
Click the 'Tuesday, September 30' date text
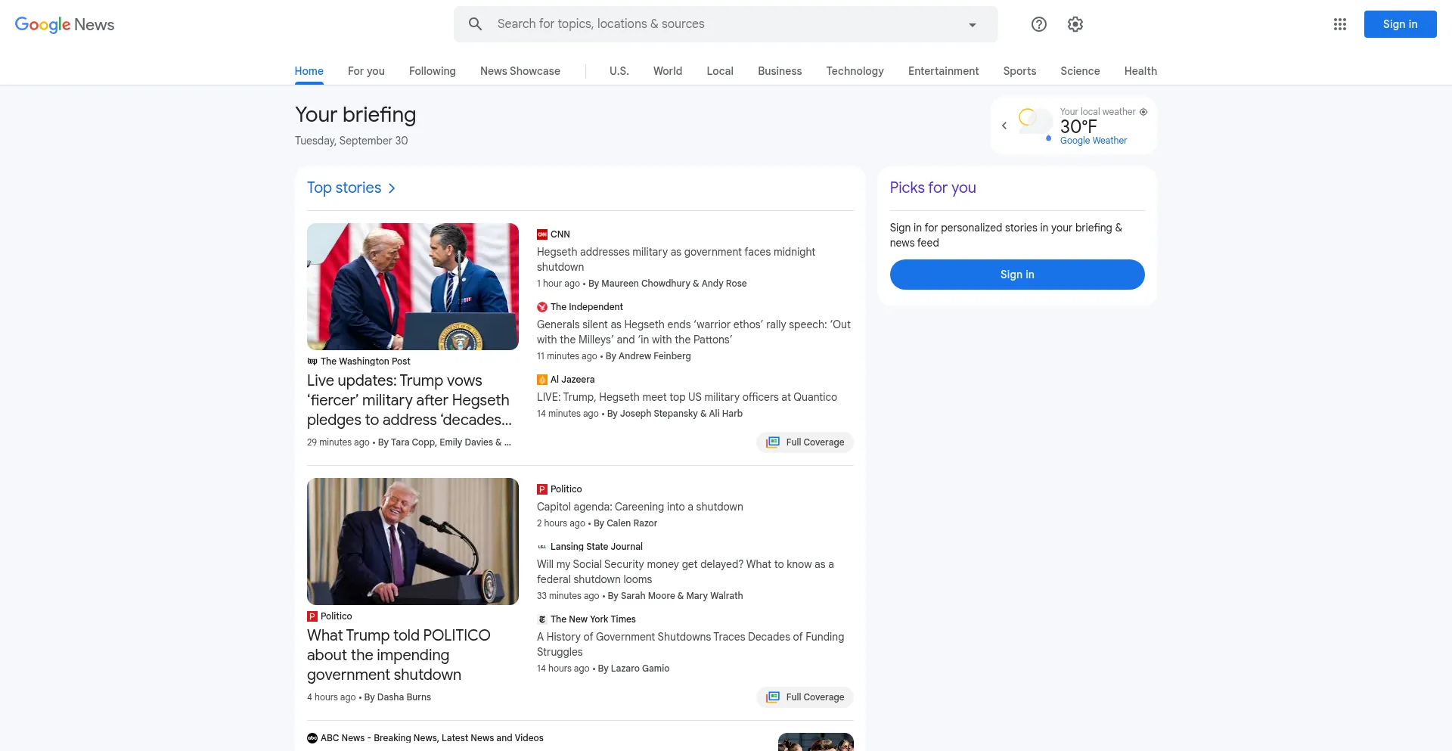coord(351,141)
